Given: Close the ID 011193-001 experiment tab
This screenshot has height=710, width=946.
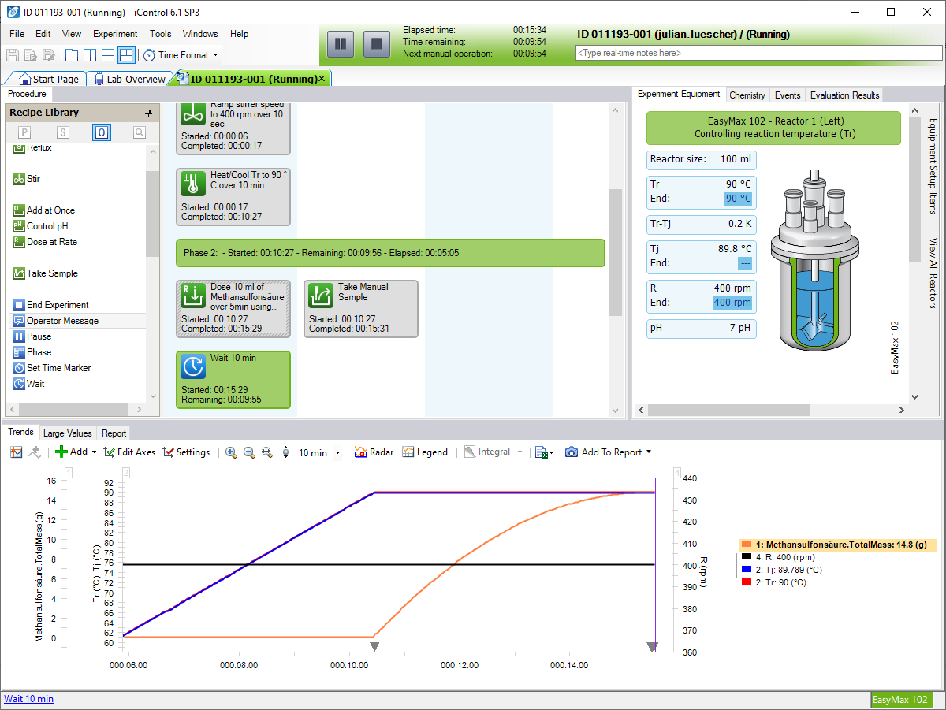Looking at the screenshot, I should [x=322, y=79].
